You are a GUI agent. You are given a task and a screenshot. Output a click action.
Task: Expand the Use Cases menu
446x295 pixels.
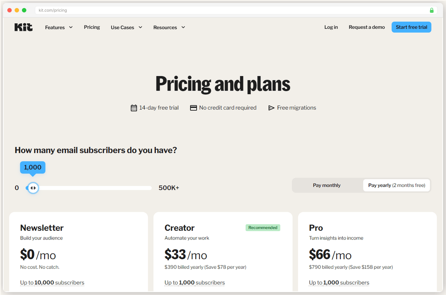click(126, 27)
